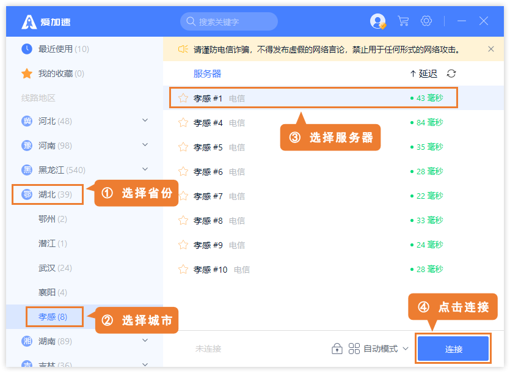Favorite 孝感 #5 with its star

coord(183,147)
